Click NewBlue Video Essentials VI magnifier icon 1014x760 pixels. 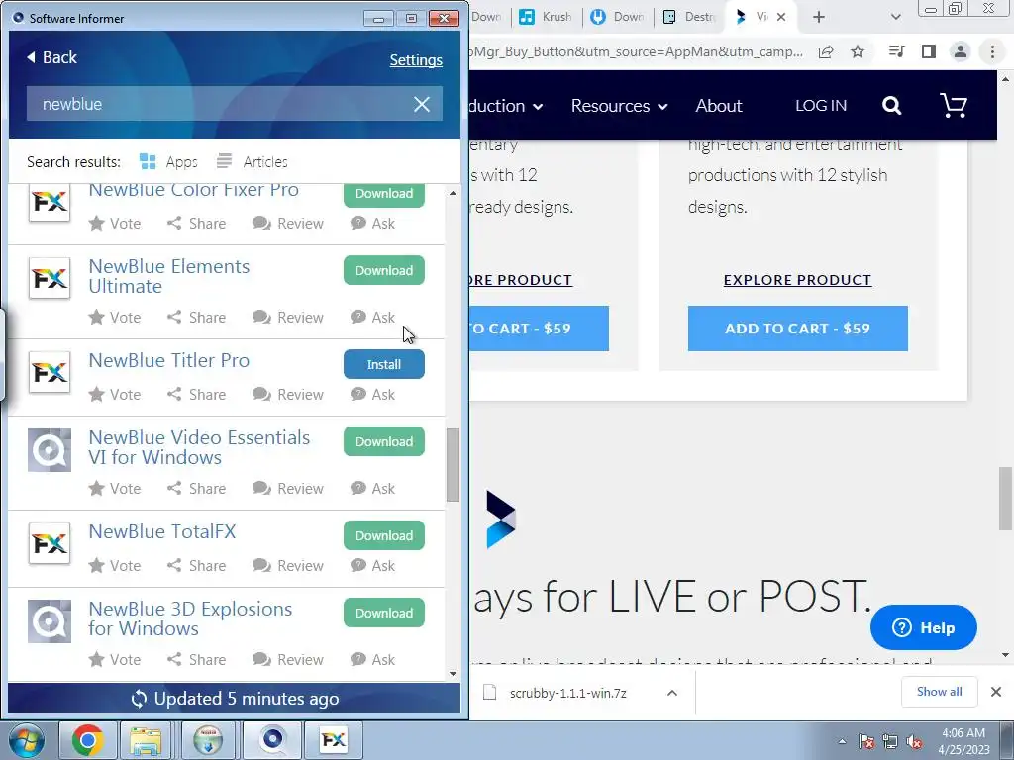tap(50, 450)
